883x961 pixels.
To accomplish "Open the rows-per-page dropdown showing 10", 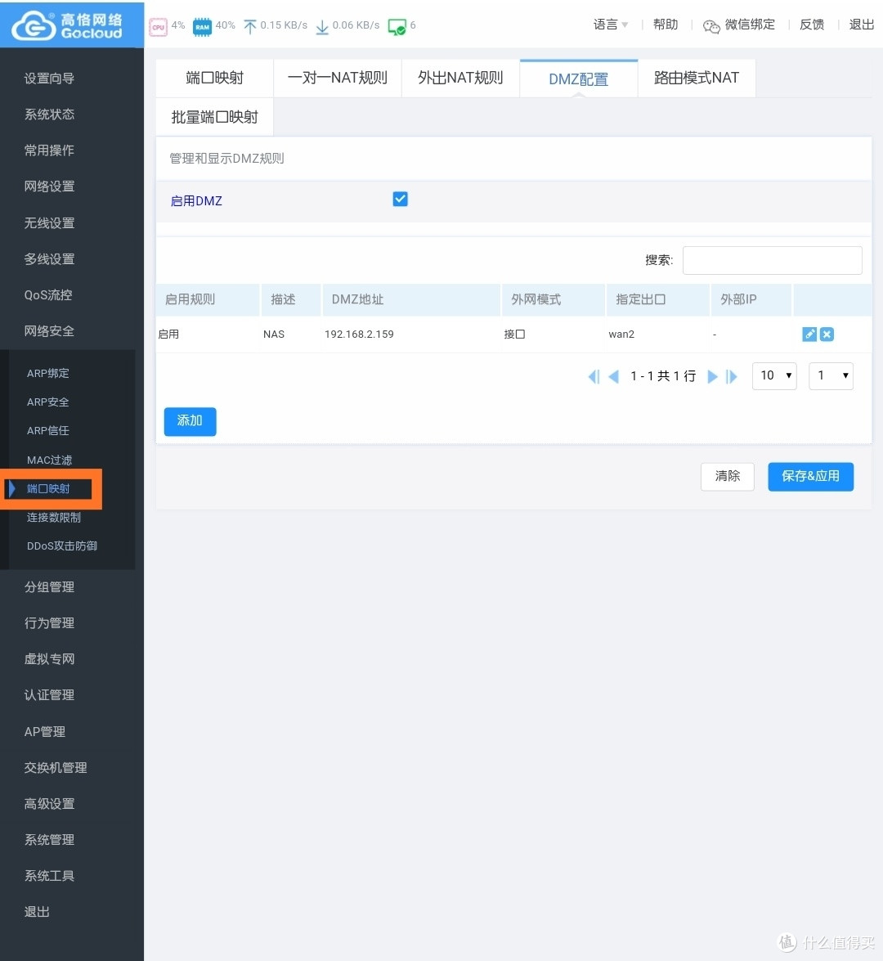I will coord(774,375).
